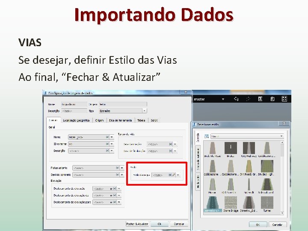
Task: Click the style list scroll up arrow
Action: pyautogui.click(x=282, y=142)
